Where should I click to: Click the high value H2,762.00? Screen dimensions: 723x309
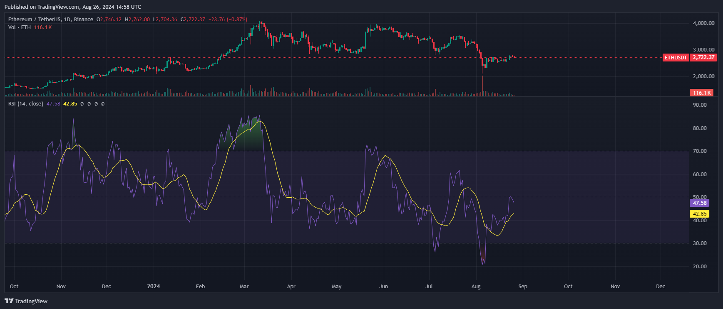click(137, 20)
